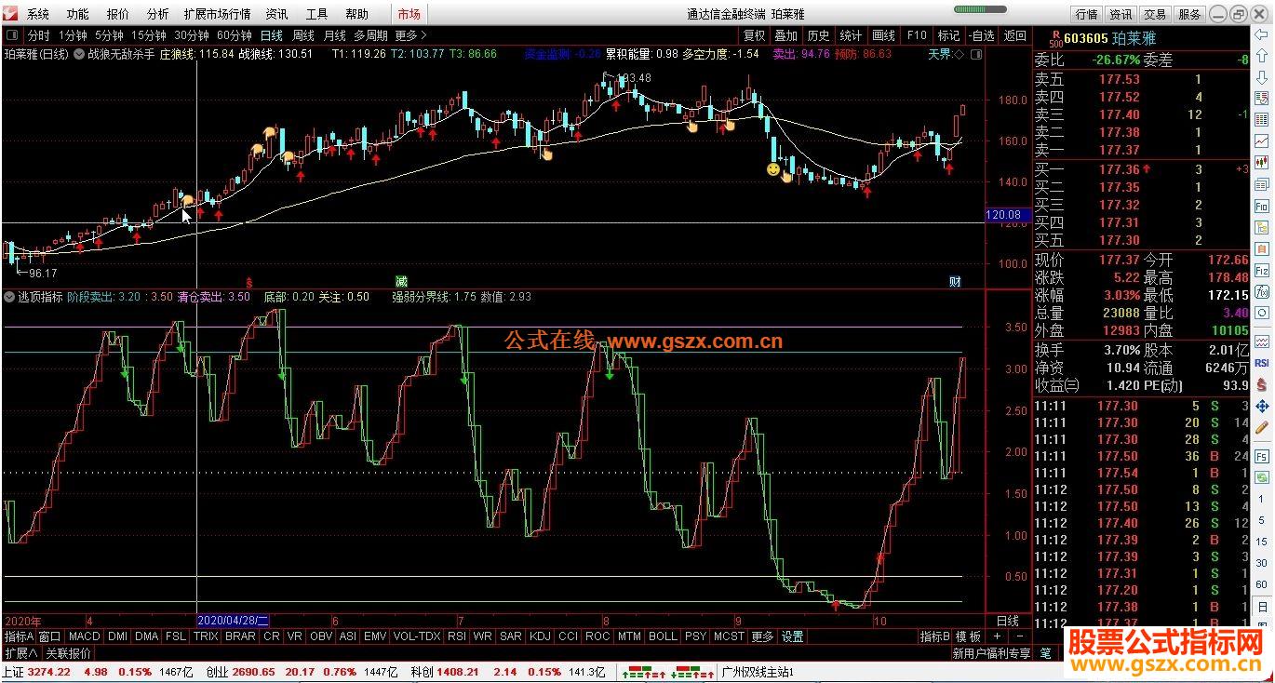Open the 更多 indicators list
The image size is (1275, 683).
[762, 636]
